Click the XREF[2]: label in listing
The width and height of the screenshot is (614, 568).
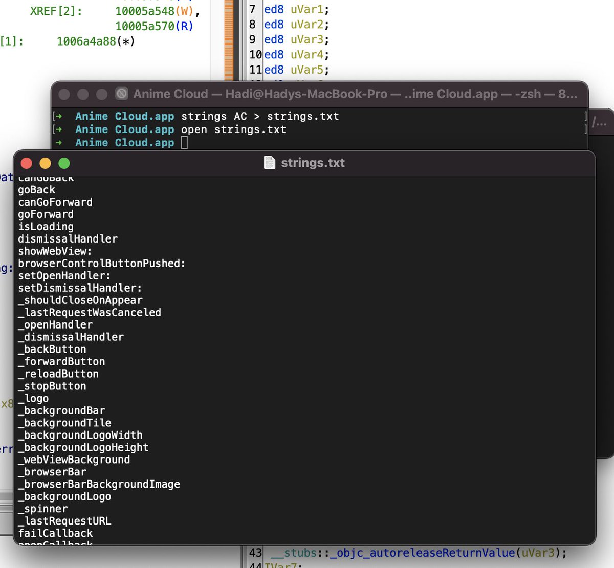[x=56, y=11]
